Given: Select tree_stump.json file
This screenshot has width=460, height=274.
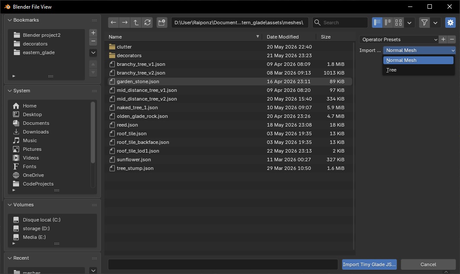Looking at the screenshot, I should 230,168.
